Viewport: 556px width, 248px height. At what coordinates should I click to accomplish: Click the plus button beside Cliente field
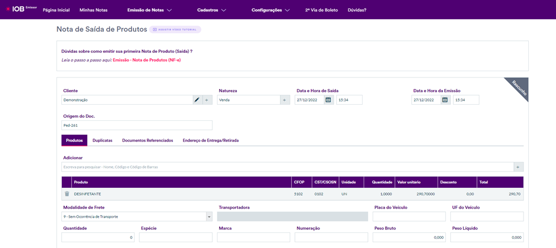207,100
